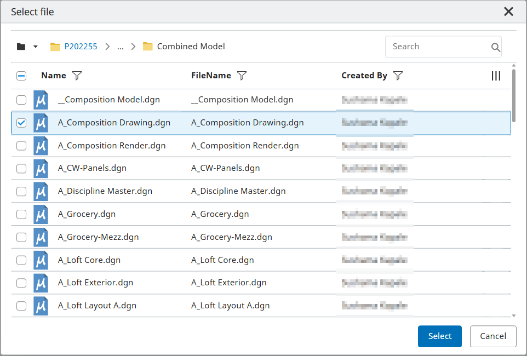
Task: Click the A_Grocery.dgn file icon
Action: [41, 214]
